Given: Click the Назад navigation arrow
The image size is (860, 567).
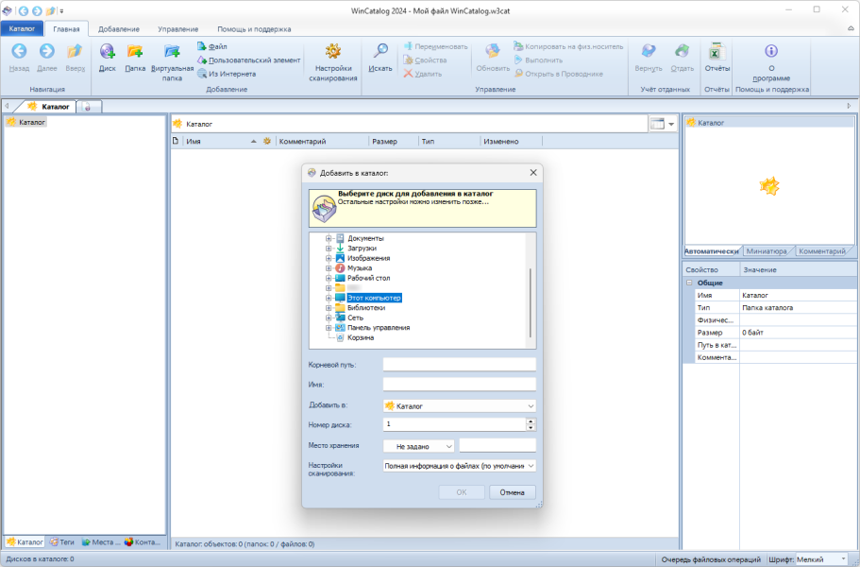Looking at the screenshot, I should tap(19, 52).
